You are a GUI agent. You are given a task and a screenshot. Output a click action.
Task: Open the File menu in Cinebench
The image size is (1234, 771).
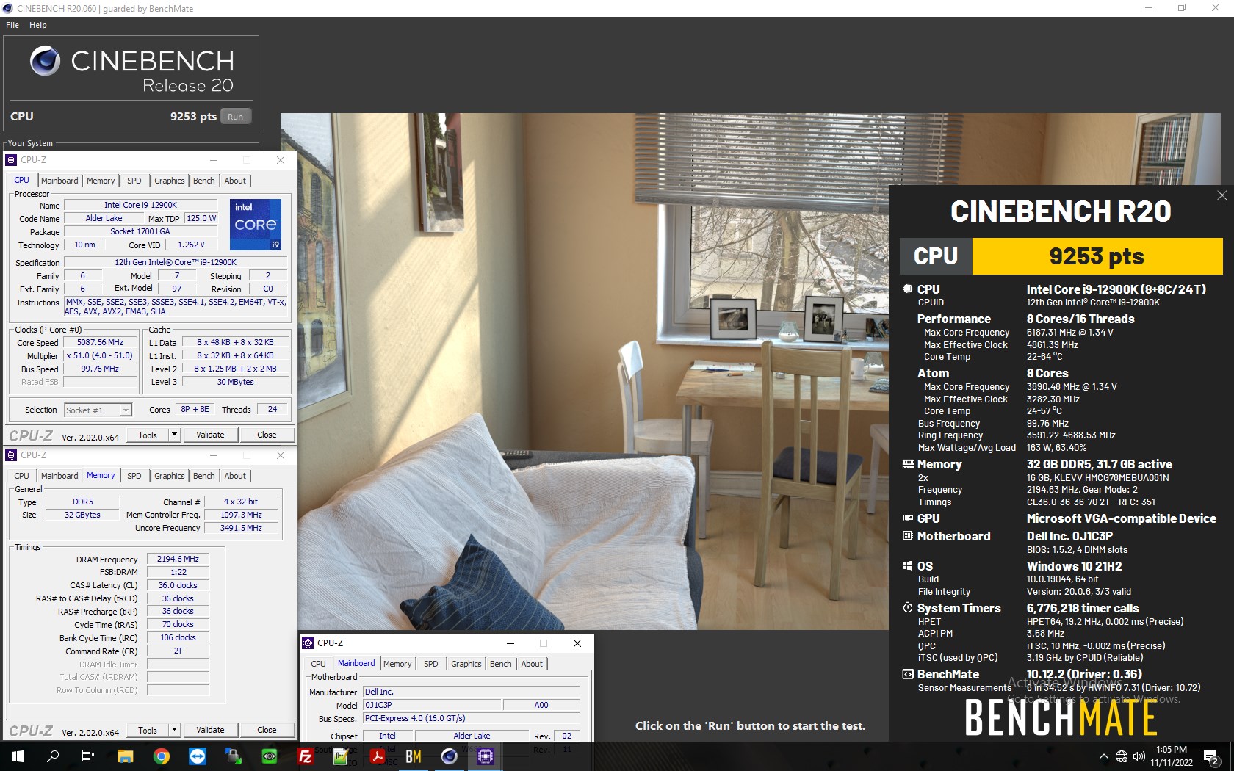pyautogui.click(x=12, y=25)
